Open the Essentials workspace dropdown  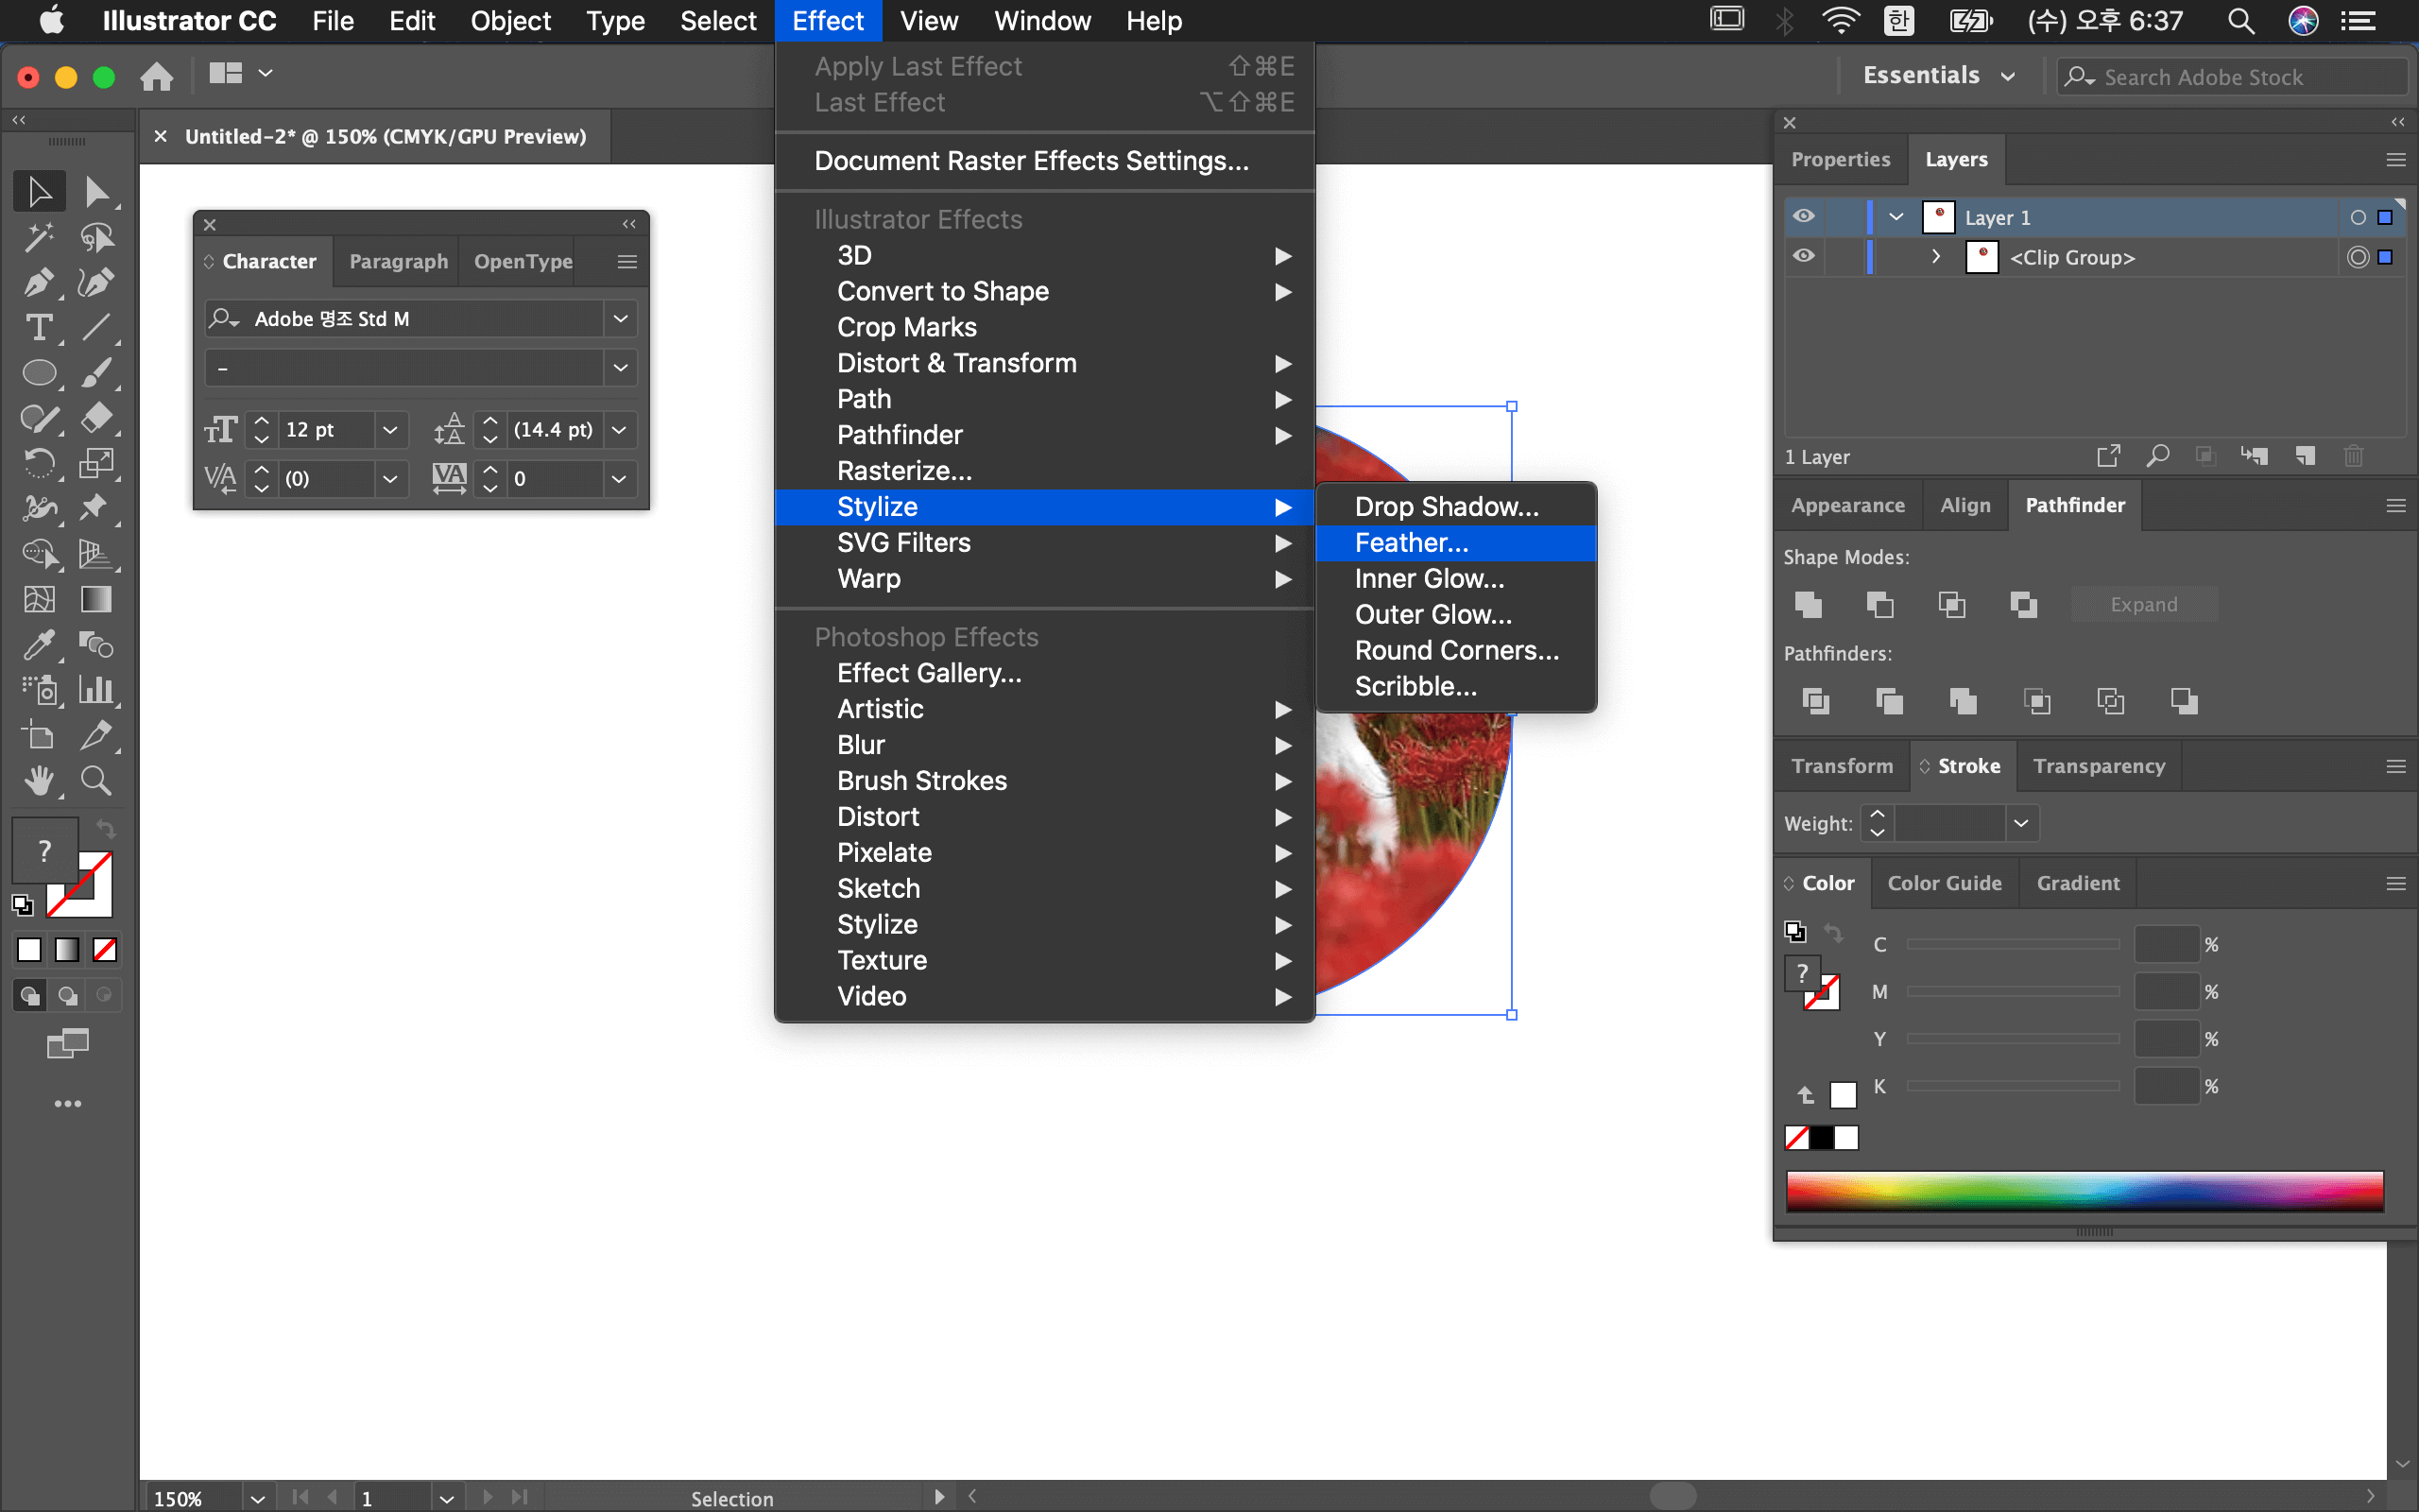[x=1937, y=76]
